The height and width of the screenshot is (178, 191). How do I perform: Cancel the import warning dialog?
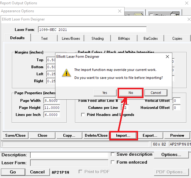point(156,93)
